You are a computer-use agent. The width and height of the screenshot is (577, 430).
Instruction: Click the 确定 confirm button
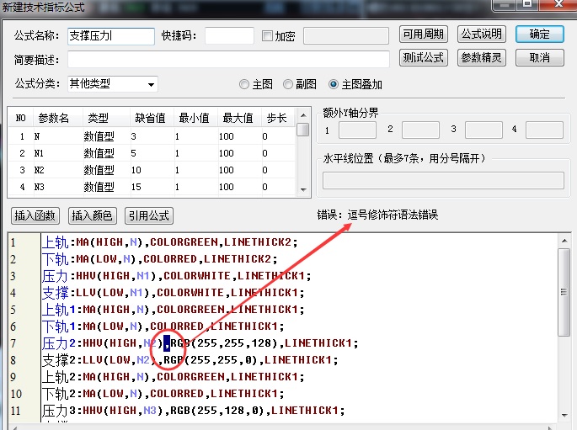coord(539,35)
